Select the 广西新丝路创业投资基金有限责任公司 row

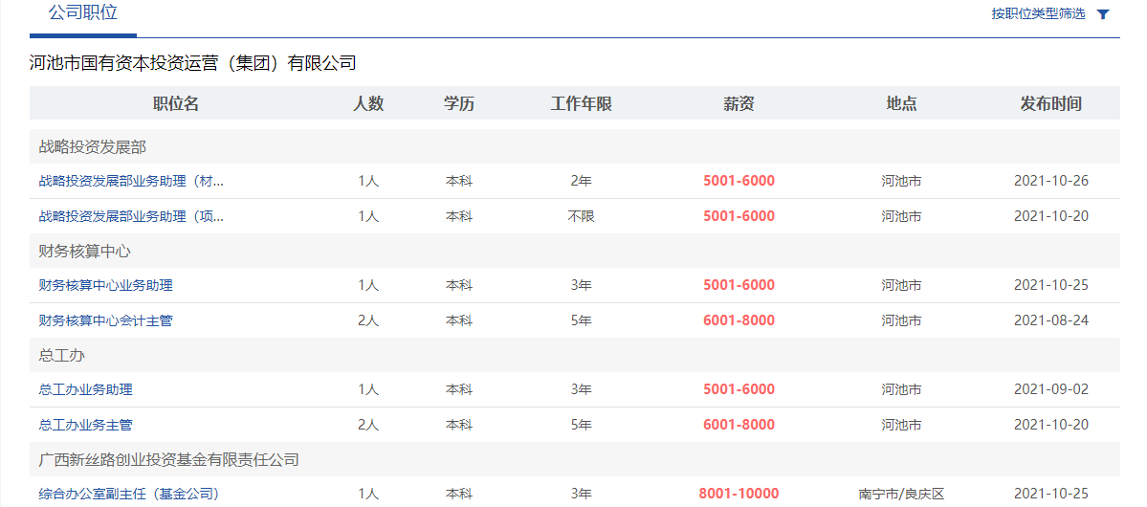pyautogui.click(x=574, y=460)
